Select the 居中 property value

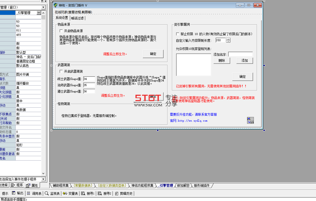(28, 101)
